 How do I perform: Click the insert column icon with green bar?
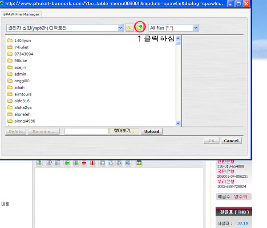click(x=75, y=163)
